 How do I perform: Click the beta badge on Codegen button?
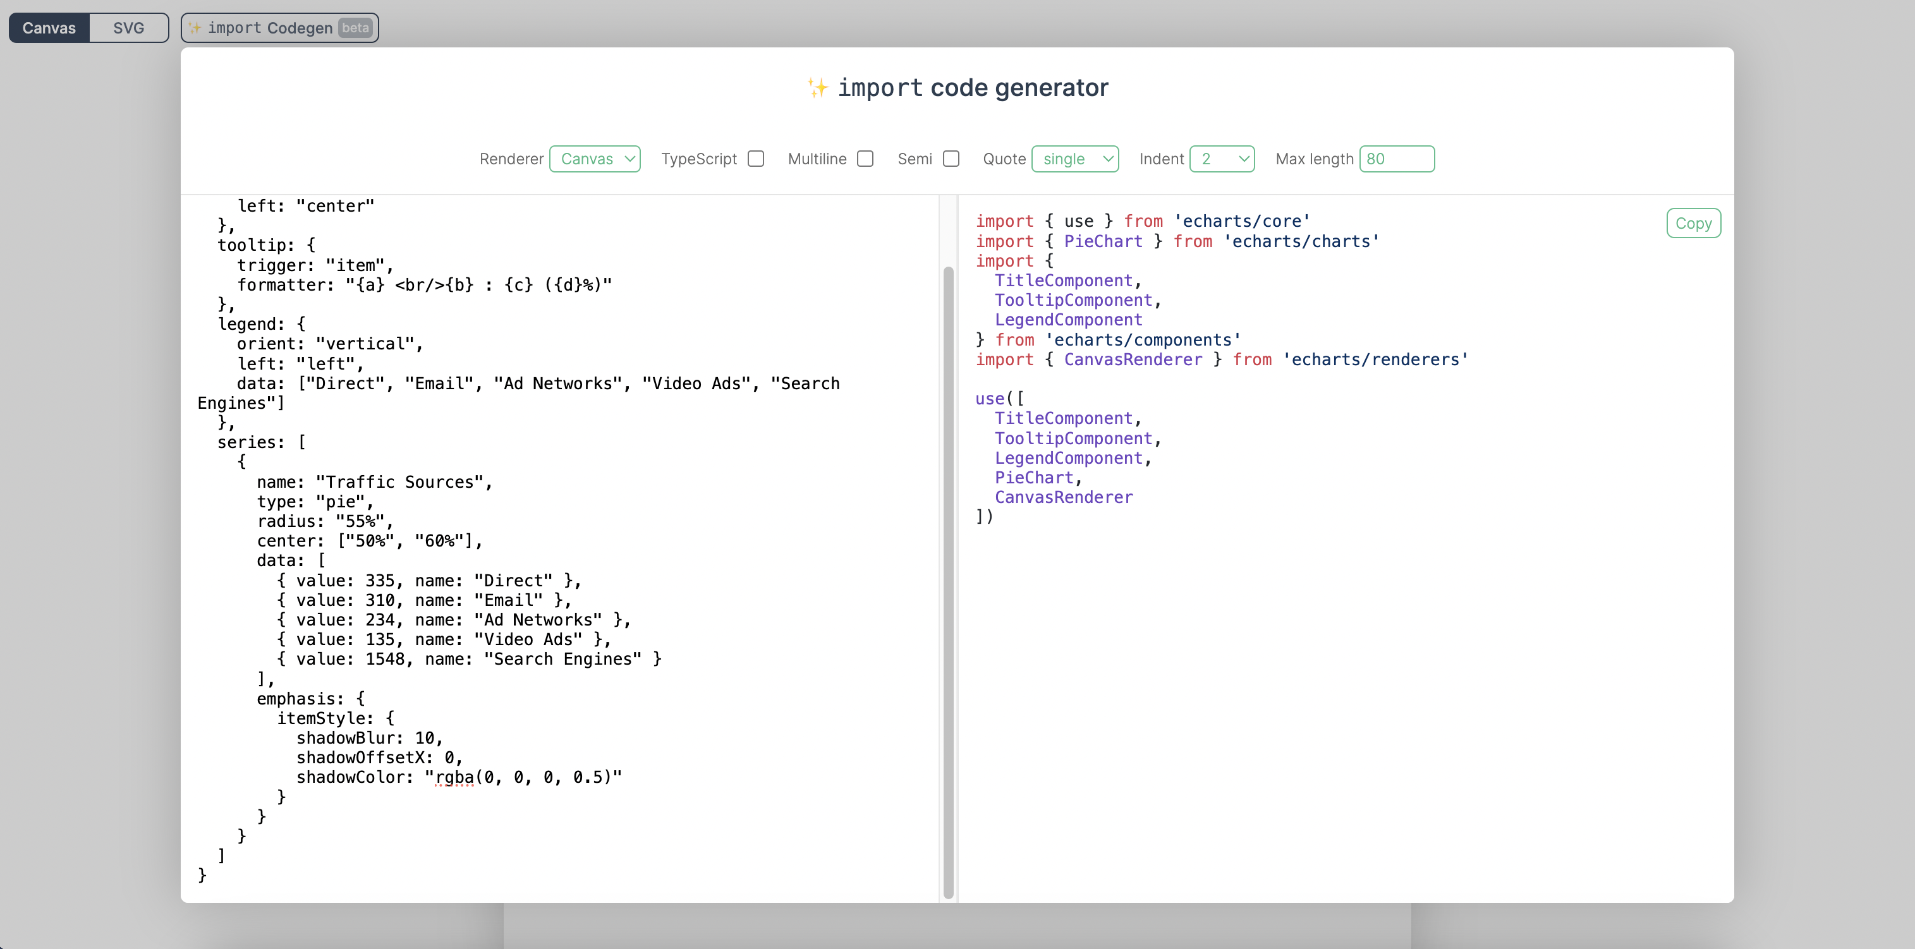point(355,28)
